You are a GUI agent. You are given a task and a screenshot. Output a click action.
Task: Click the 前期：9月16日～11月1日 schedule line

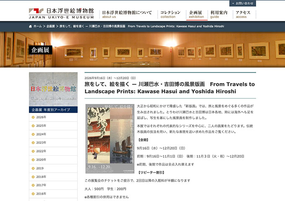190,156
